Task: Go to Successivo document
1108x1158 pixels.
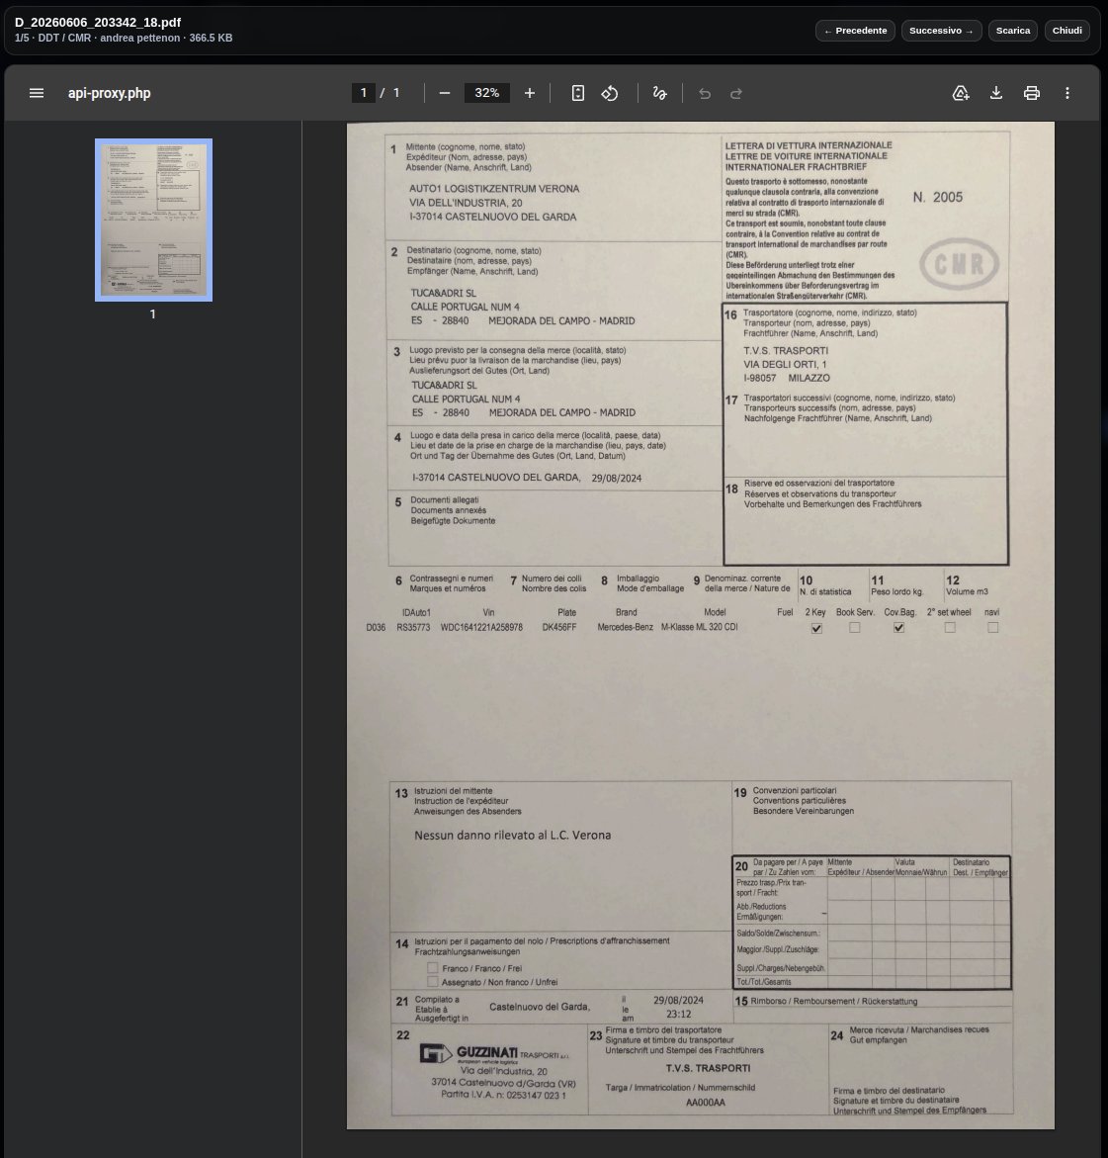Action: (x=941, y=31)
